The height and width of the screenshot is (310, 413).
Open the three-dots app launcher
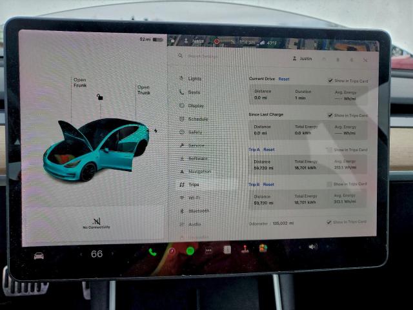point(208,250)
